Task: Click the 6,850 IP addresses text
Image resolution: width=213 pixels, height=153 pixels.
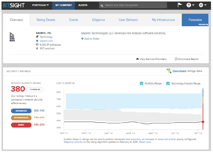Action: [50, 45]
